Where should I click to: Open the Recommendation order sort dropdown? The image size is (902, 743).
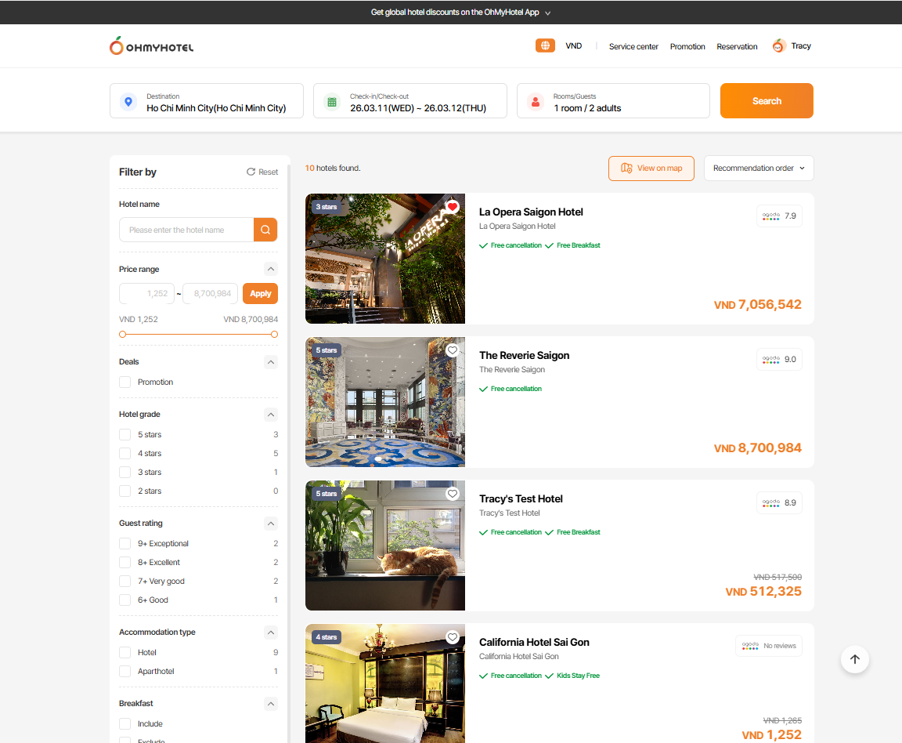pyautogui.click(x=759, y=169)
